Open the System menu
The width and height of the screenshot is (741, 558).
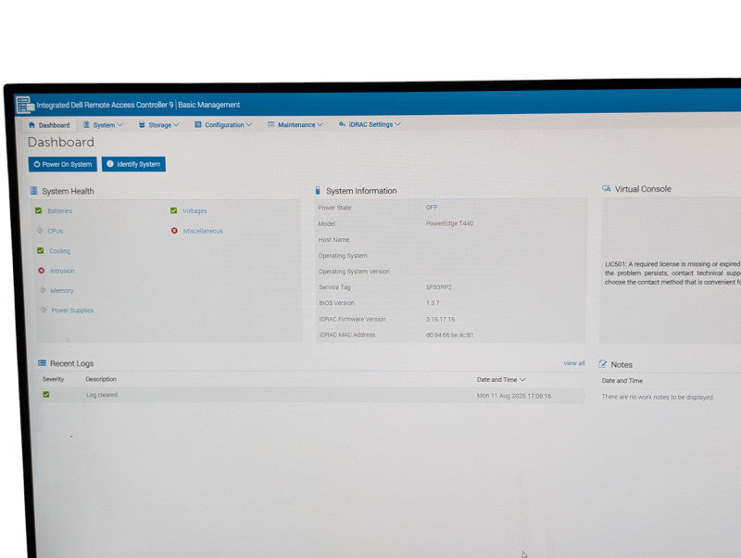click(103, 125)
